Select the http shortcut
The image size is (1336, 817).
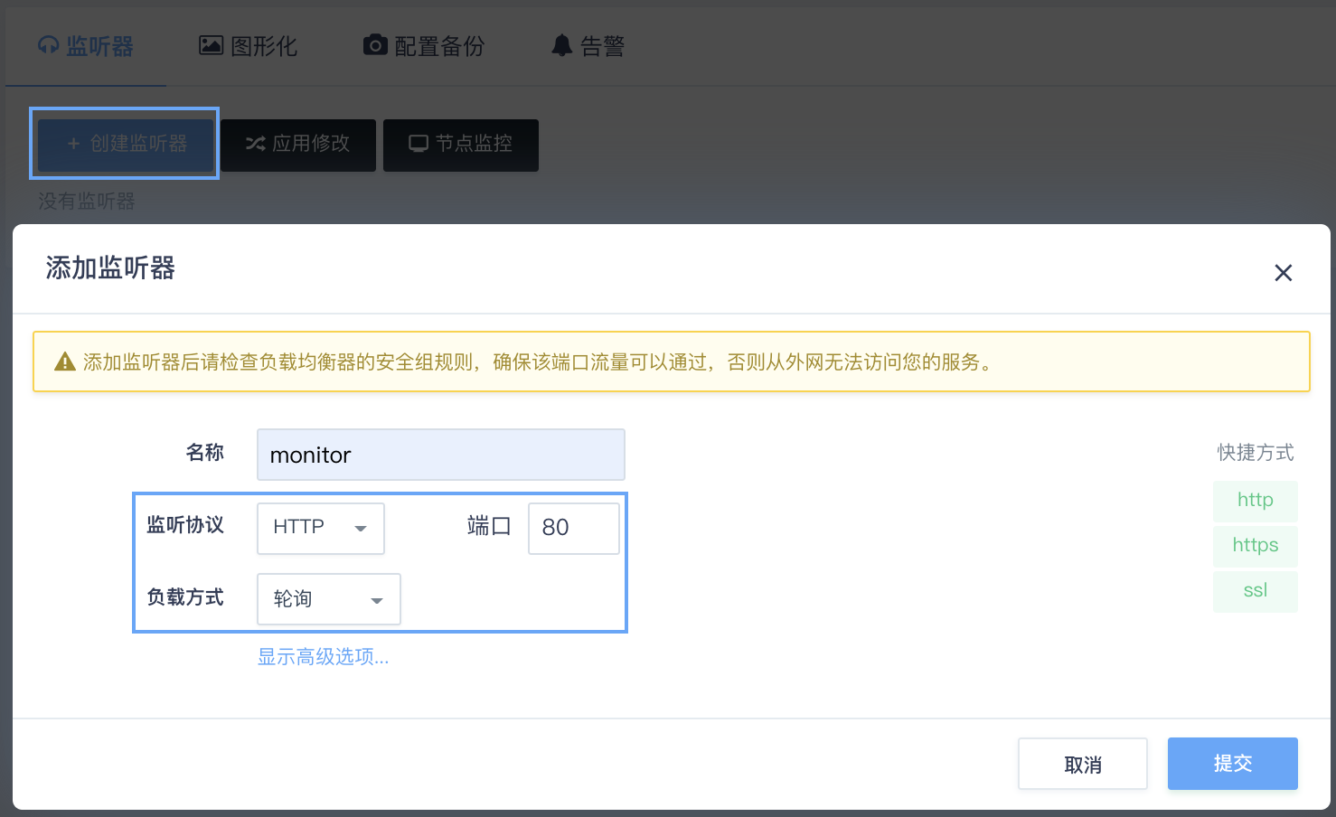tap(1256, 501)
